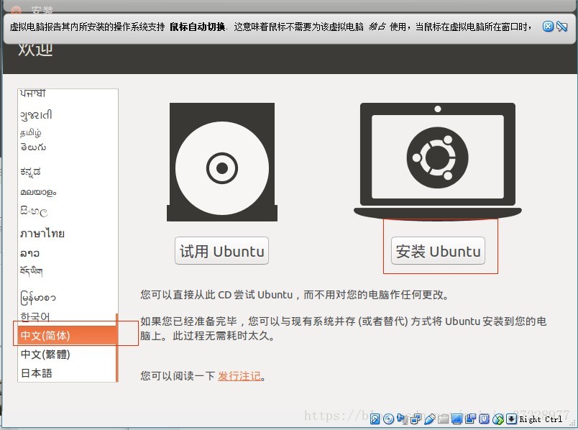The width and height of the screenshot is (578, 430).
Task: Select ગુજરાતી in the language list
Action: (68, 115)
